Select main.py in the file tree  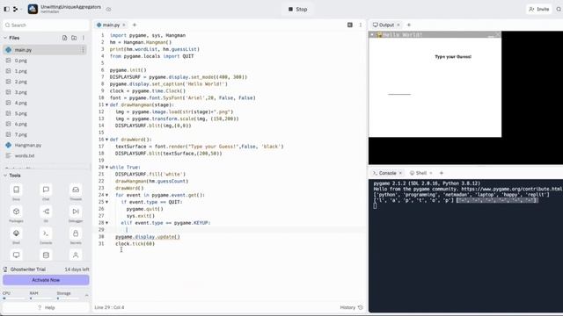[x=45, y=50]
